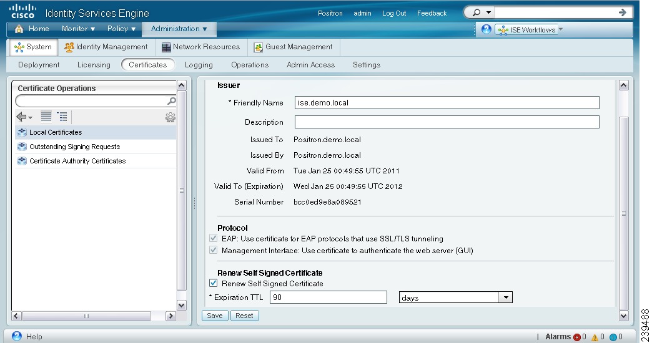
Task: Open the Admin Access subtab
Action: click(x=310, y=65)
